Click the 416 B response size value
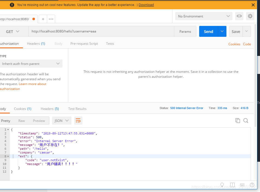Image resolution: width=260 pixels, height=192 pixels. pos(244,108)
